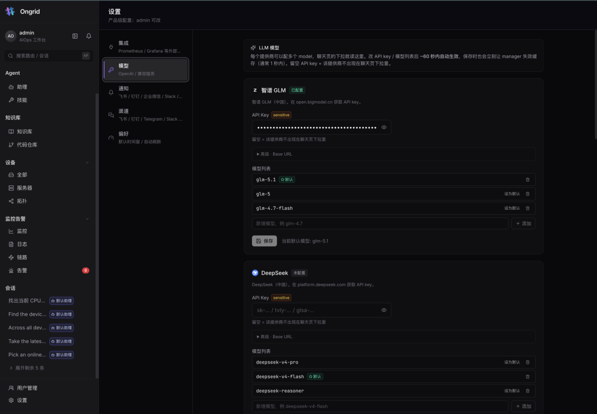
Task: Open conversation Pick an online...
Action: pos(27,355)
